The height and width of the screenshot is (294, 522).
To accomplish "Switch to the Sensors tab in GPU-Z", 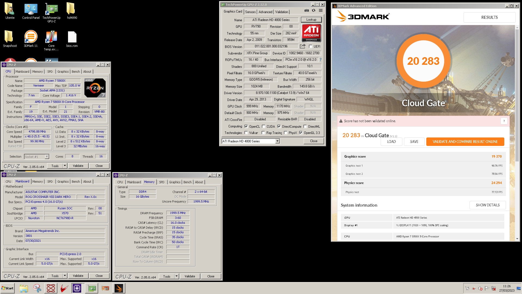I will coord(250,12).
